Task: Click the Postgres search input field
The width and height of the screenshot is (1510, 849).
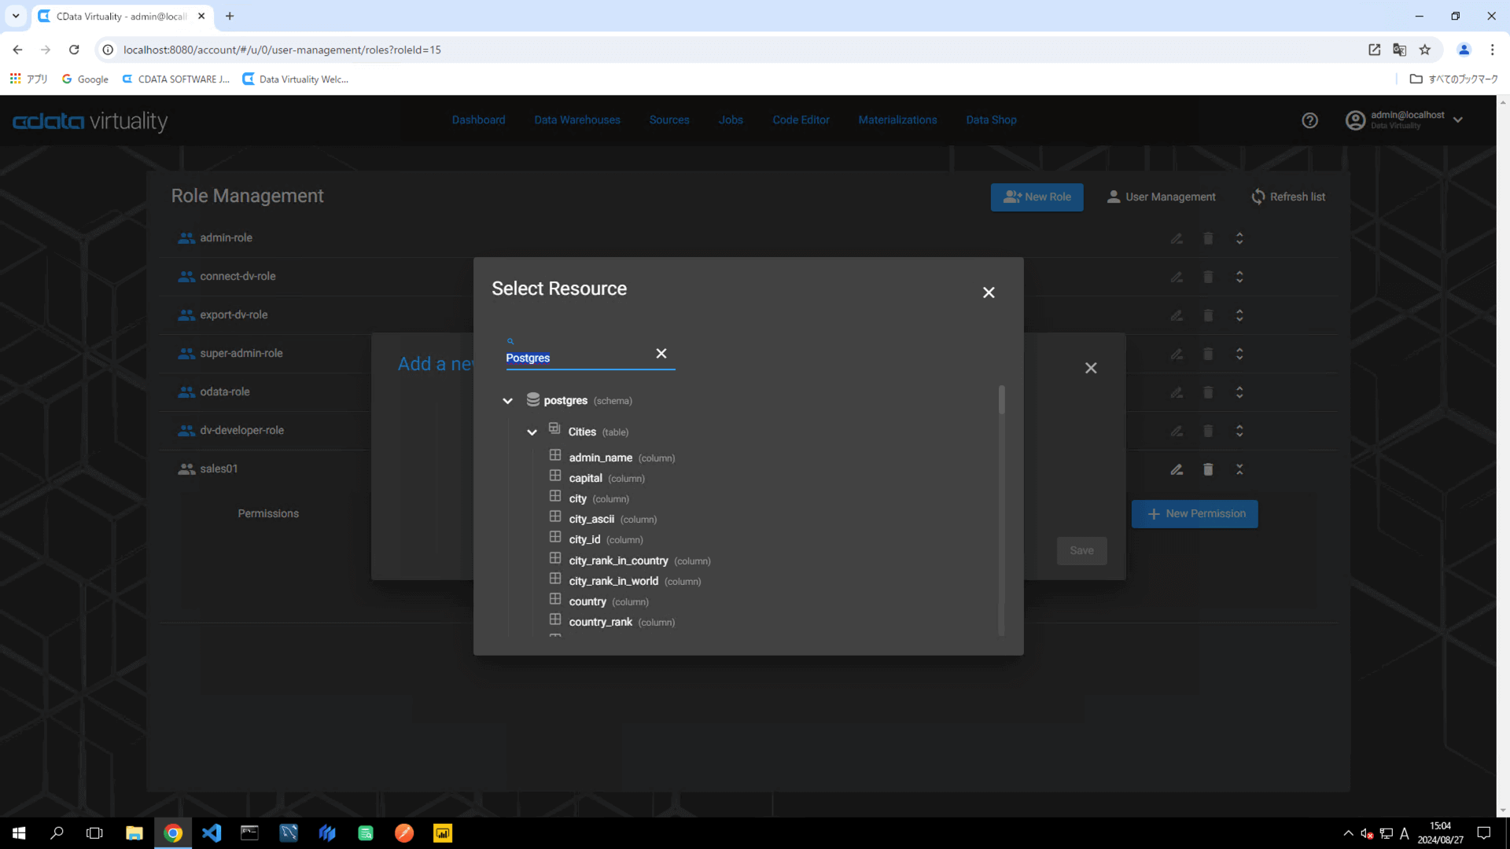Action: [x=574, y=358]
